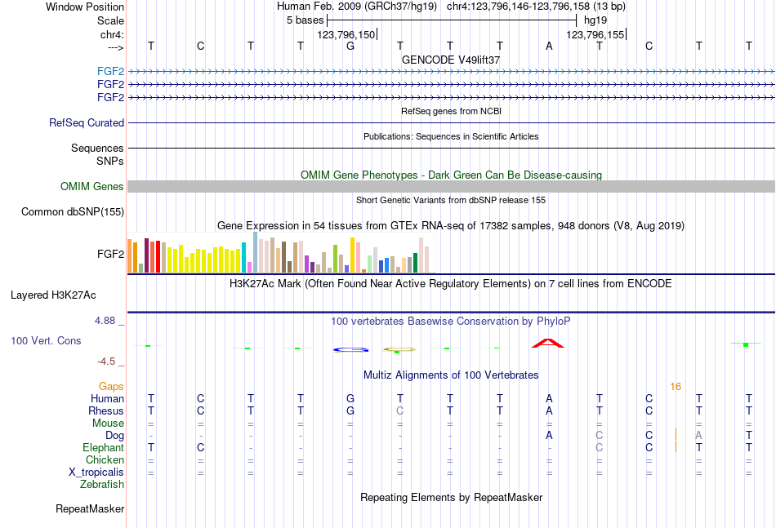The image size is (776, 528).
Task: Click the faded A in Dog row
Action: click(x=698, y=436)
